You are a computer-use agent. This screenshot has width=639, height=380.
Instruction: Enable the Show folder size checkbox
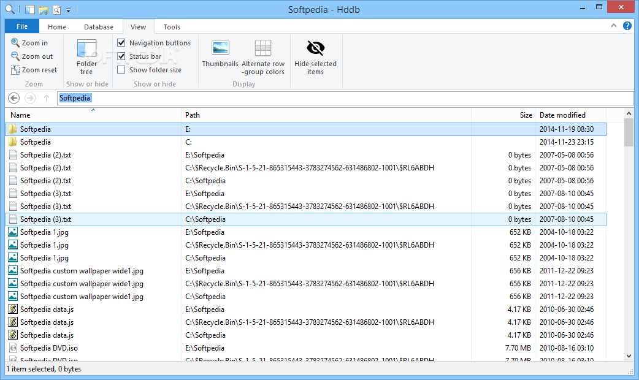[x=121, y=70]
